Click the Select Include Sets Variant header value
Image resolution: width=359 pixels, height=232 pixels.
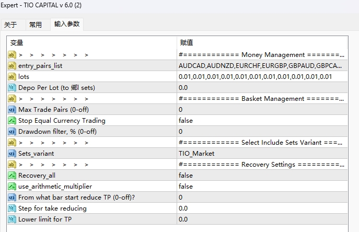(x=262, y=143)
